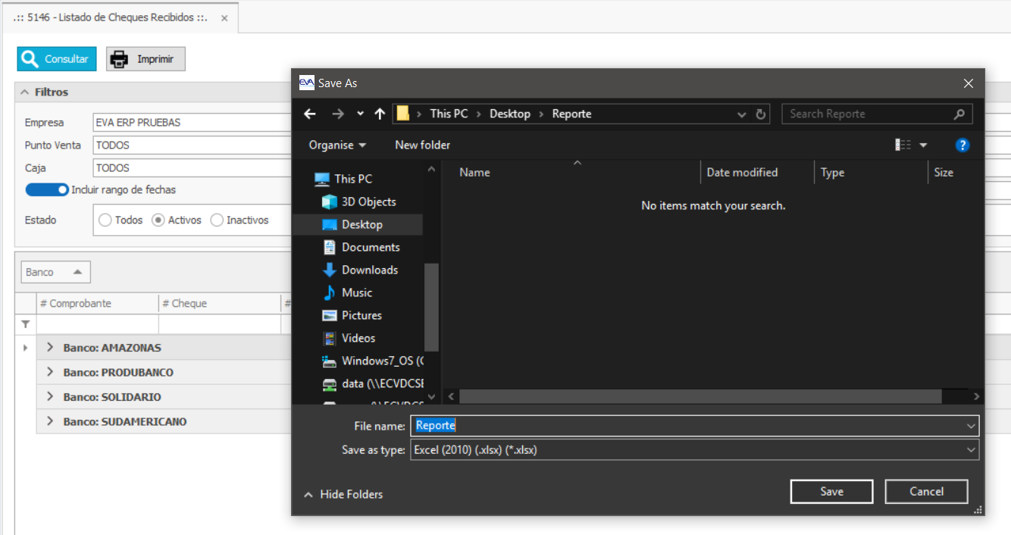Click the Save button
The height and width of the screenshot is (535, 1011).
coord(831,492)
